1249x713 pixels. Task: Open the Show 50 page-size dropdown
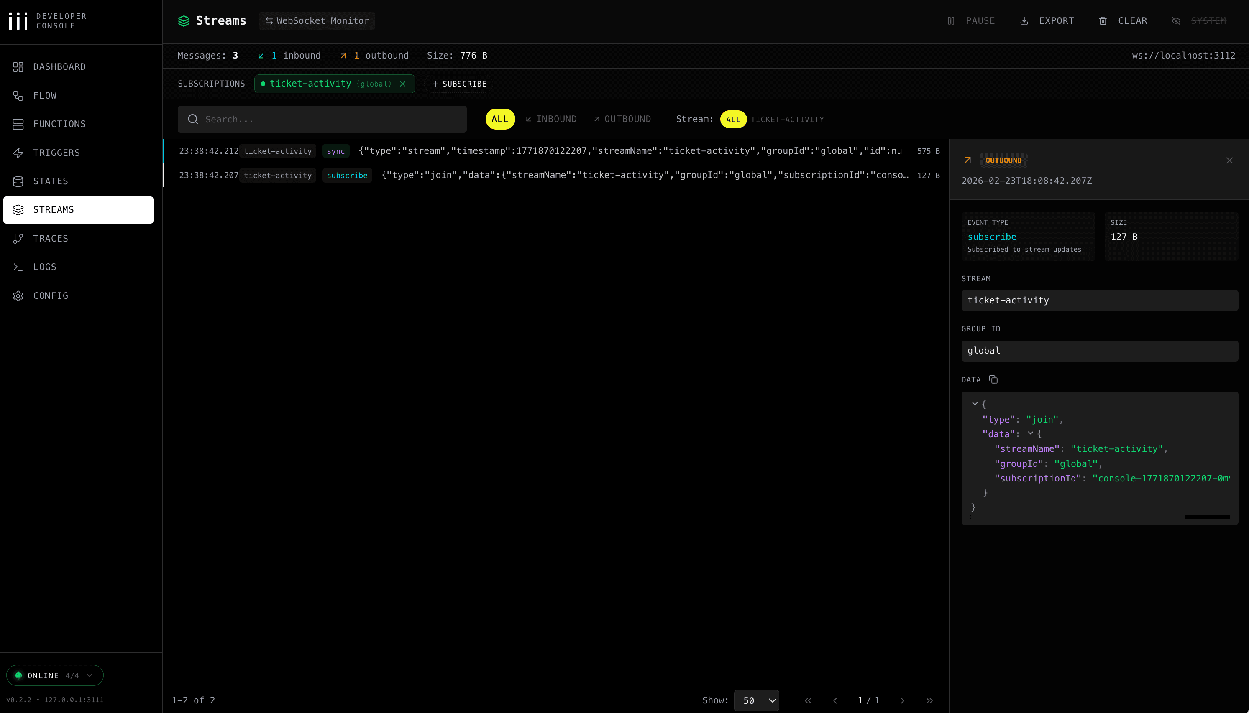pyautogui.click(x=756, y=700)
